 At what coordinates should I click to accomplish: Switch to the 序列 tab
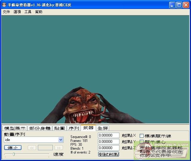click(x=74, y=128)
